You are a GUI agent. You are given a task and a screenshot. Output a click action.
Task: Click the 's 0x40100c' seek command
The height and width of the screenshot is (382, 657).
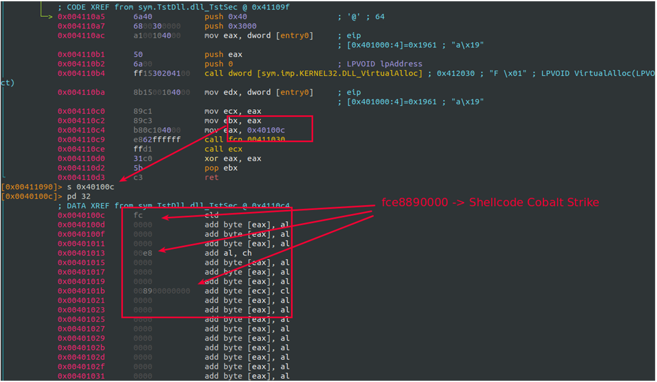tap(91, 187)
